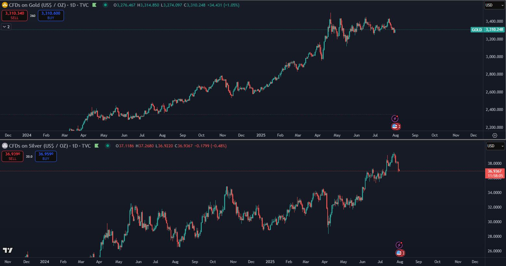This screenshot has width=506, height=266.
Task: Open the US flag economic event on Silver chart
Action: tap(400, 253)
